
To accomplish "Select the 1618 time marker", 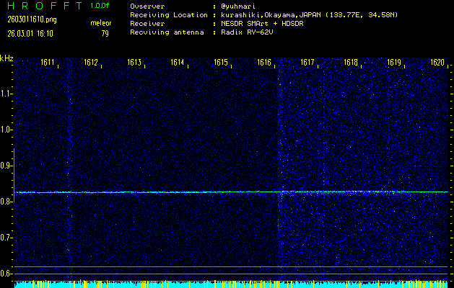I will (351, 63).
